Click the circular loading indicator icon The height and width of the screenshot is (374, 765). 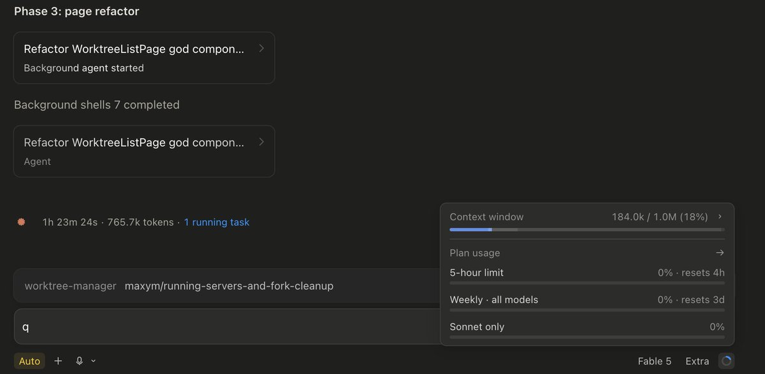726,361
